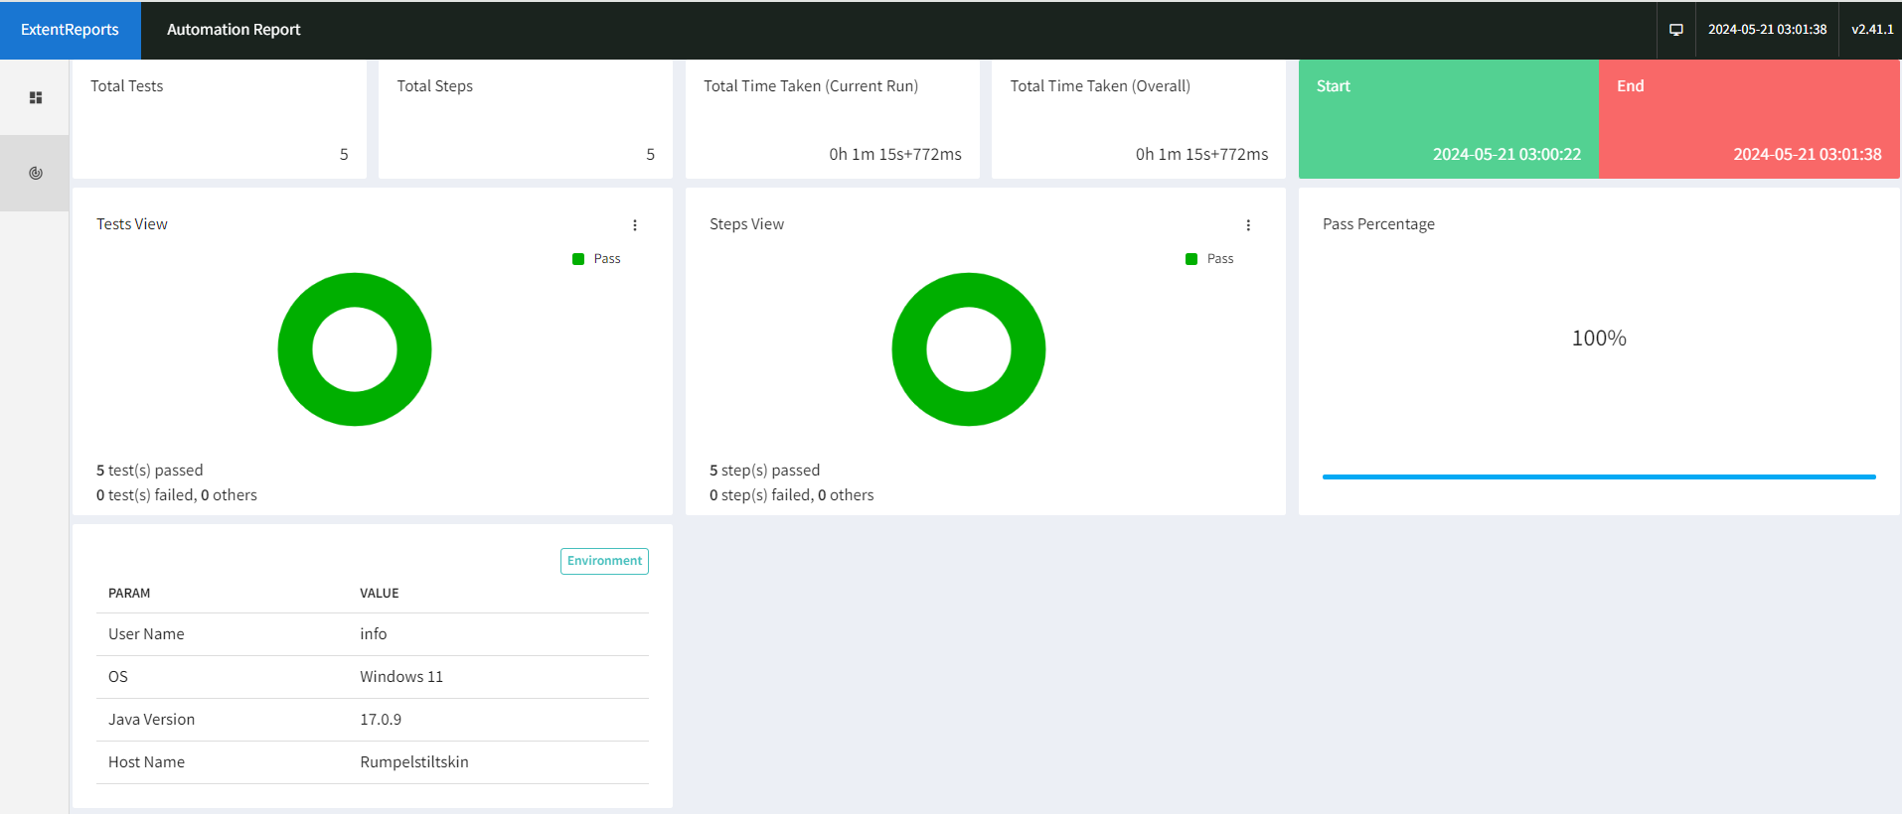Image resolution: width=1902 pixels, height=814 pixels.
Task: Click the PARAM column header
Action: [x=129, y=594]
